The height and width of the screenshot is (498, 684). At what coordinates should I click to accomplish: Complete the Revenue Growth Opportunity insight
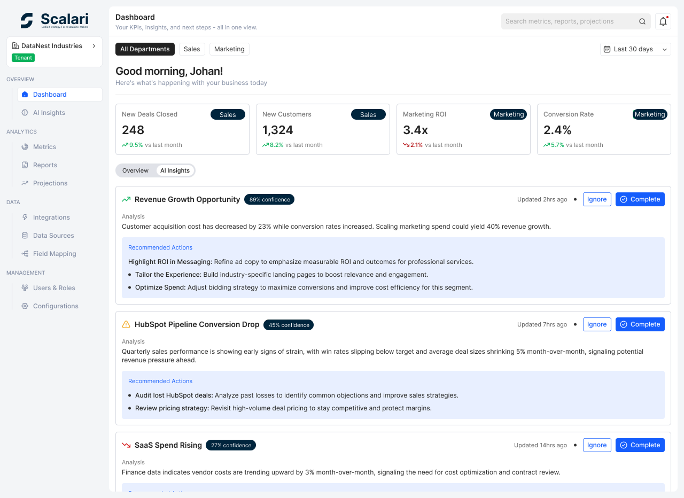point(640,199)
